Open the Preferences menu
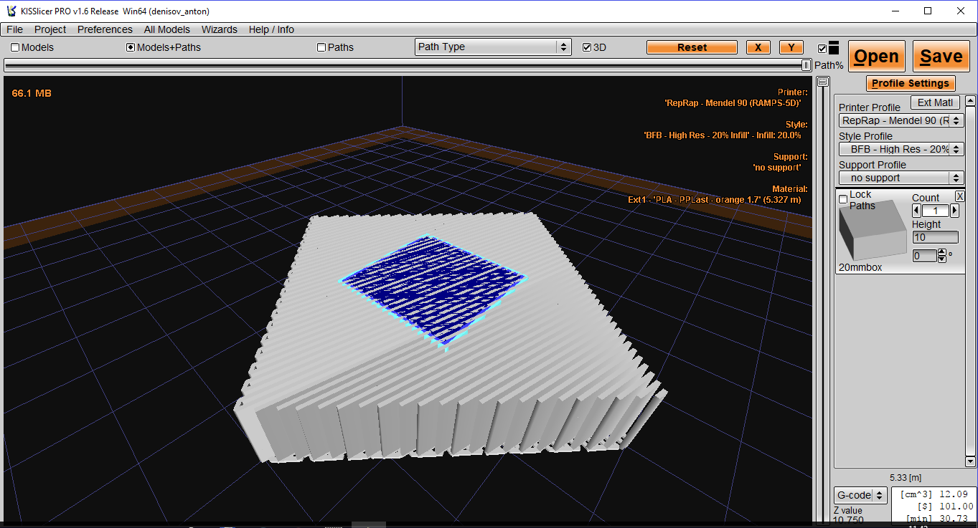The height and width of the screenshot is (528, 978). tap(105, 29)
